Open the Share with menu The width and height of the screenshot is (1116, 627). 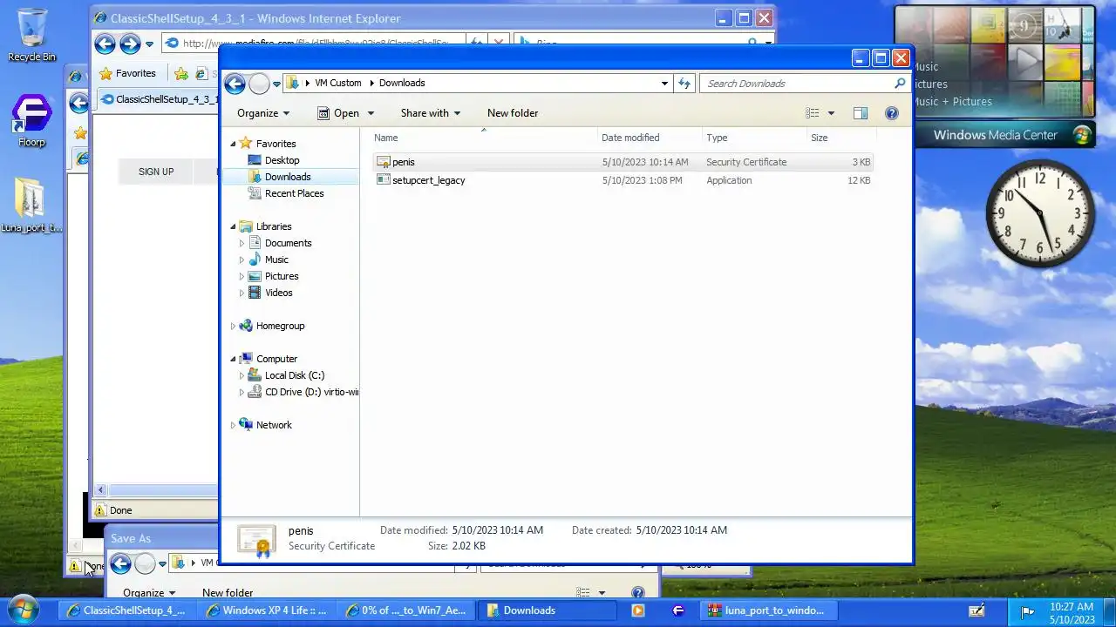pos(431,113)
